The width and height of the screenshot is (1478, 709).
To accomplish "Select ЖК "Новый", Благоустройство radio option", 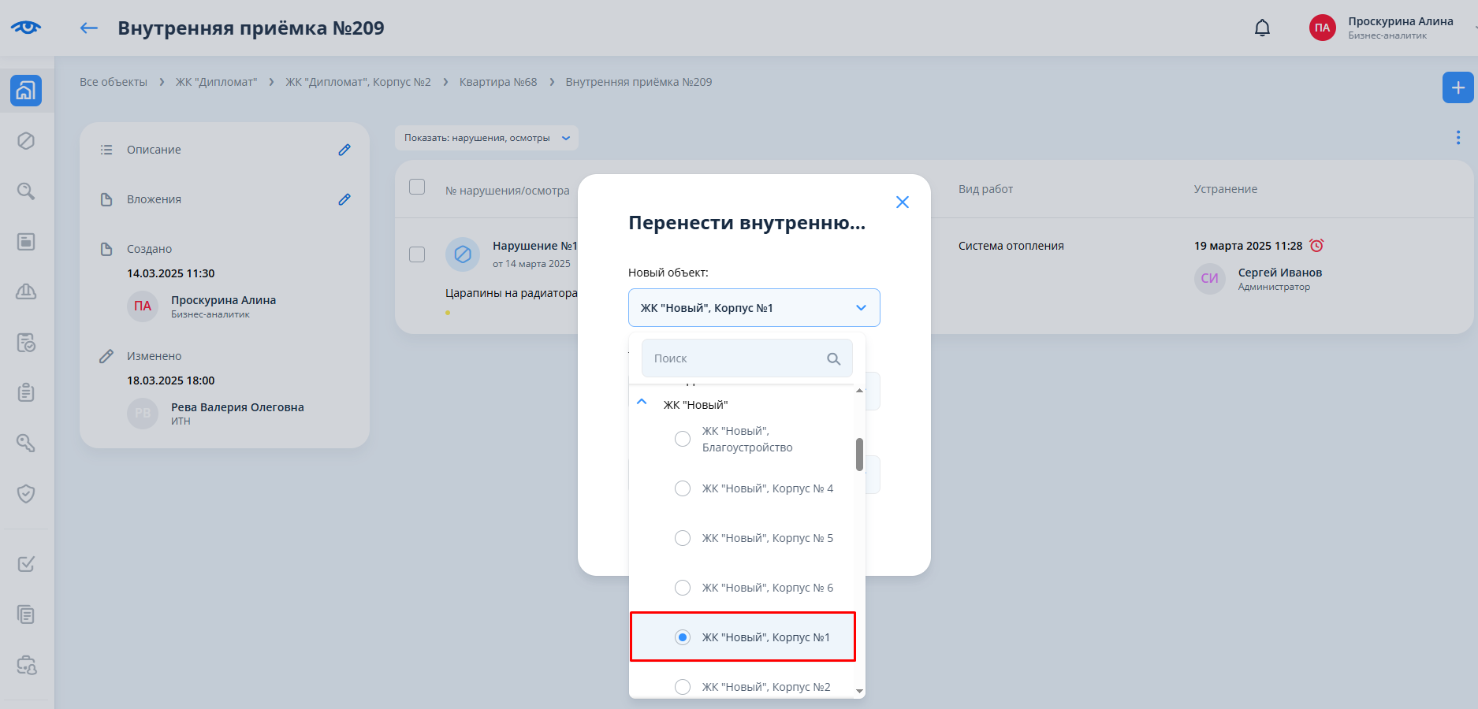I will (683, 439).
